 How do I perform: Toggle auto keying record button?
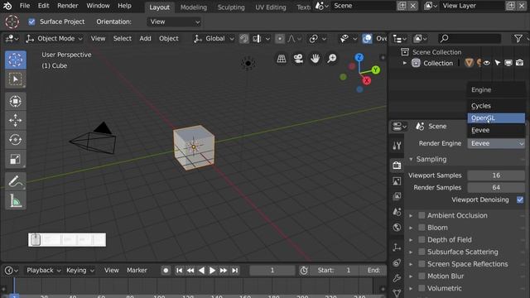click(166, 271)
